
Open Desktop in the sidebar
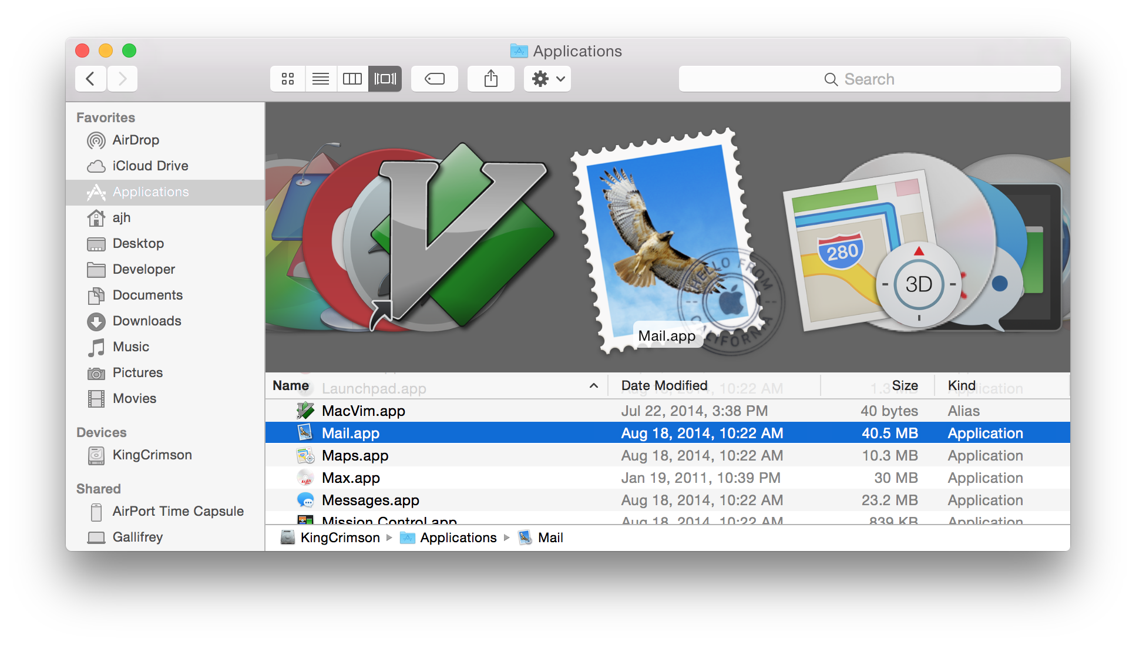(x=165, y=244)
